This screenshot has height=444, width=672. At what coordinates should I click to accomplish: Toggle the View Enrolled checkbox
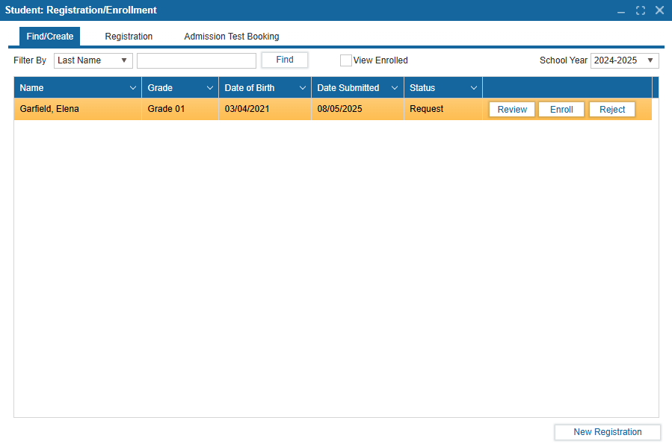(x=345, y=60)
